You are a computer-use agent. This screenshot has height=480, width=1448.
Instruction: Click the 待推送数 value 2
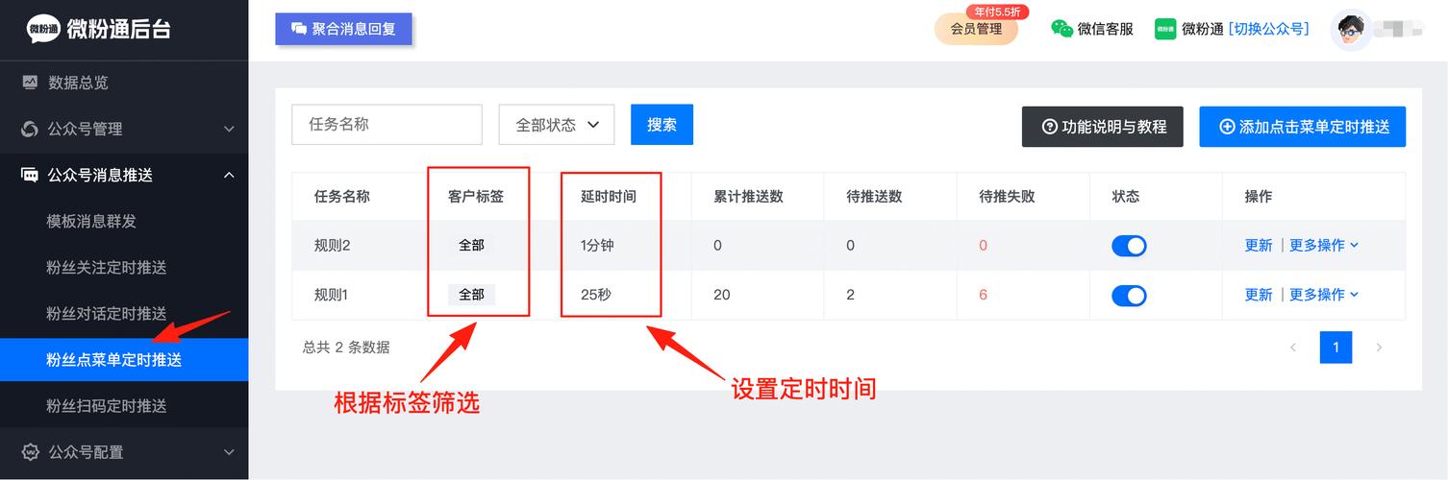850,295
